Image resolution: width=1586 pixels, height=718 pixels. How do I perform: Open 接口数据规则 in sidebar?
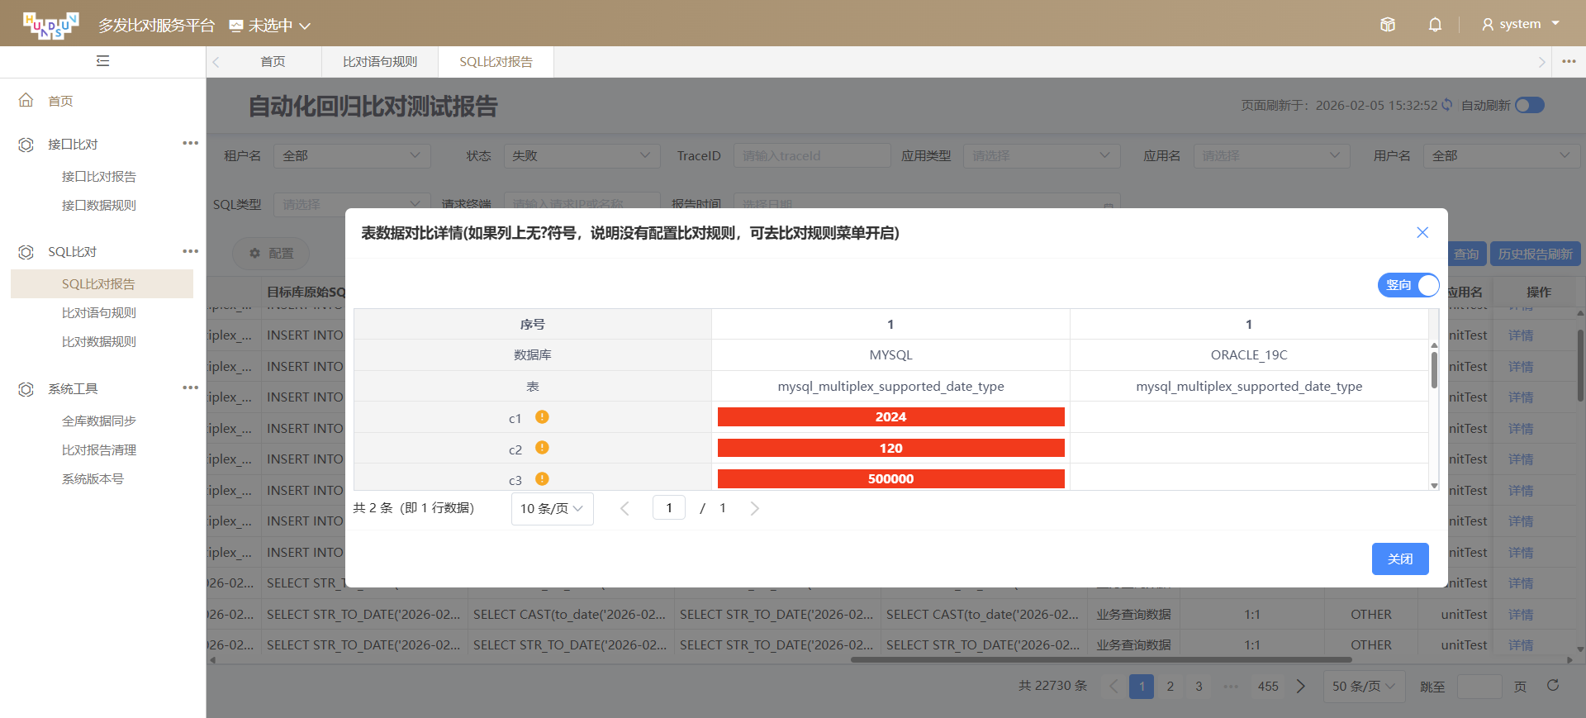click(x=99, y=206)
